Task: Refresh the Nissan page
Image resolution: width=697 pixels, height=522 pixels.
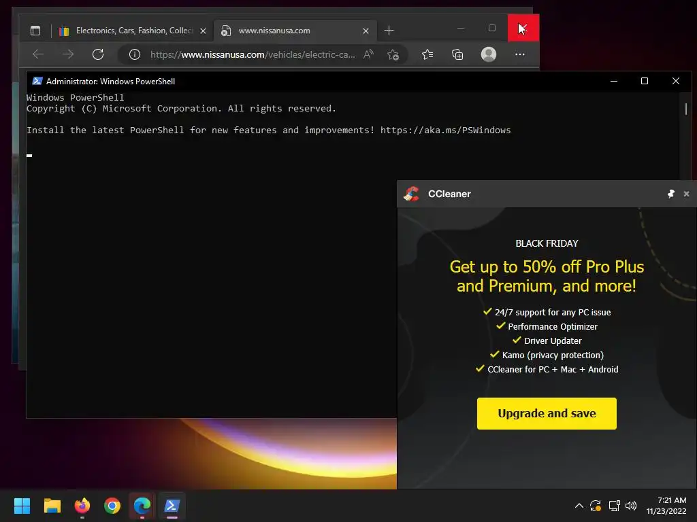Action: (x=98, y=54)
